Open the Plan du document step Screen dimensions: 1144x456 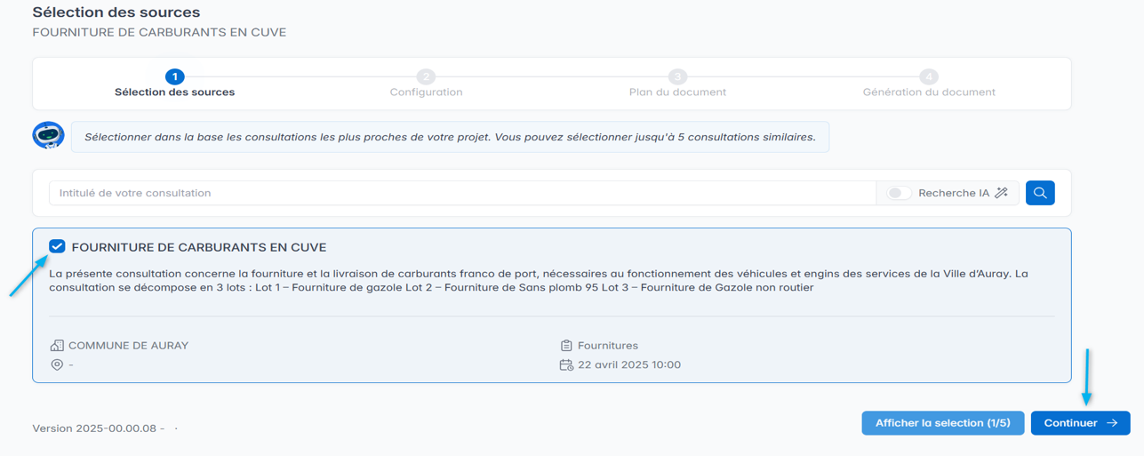[677, 92]
